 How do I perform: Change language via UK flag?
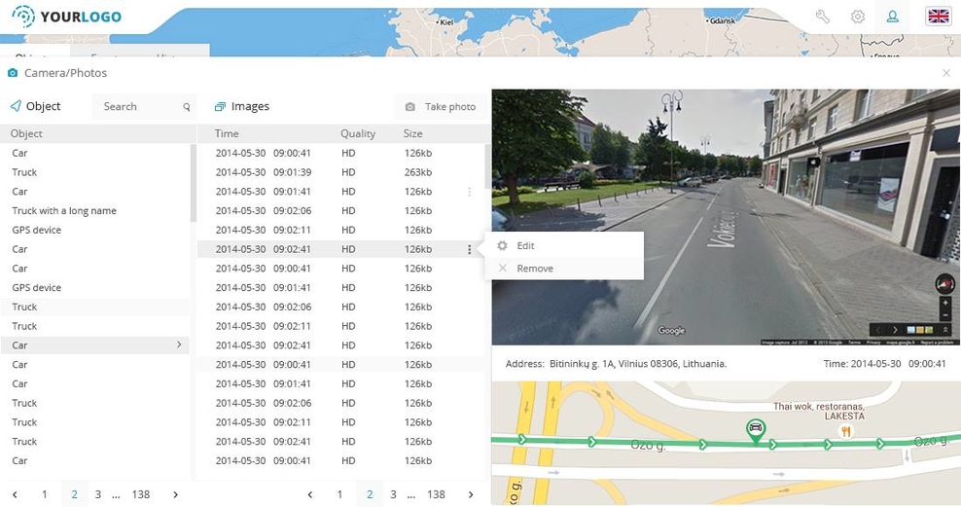pyautogui.click(x=939, y=17)
